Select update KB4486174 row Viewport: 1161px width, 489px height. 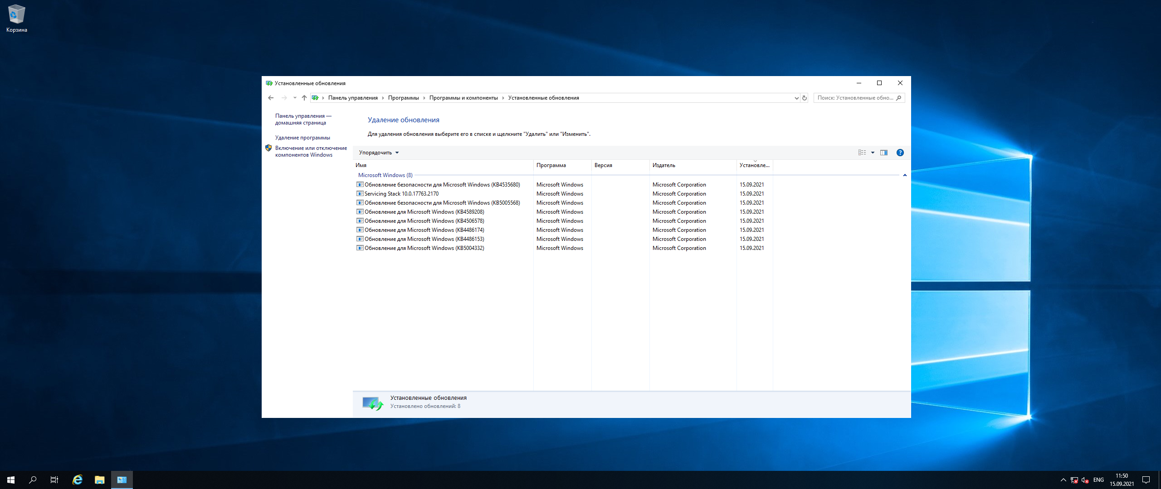tap(564, 230)
